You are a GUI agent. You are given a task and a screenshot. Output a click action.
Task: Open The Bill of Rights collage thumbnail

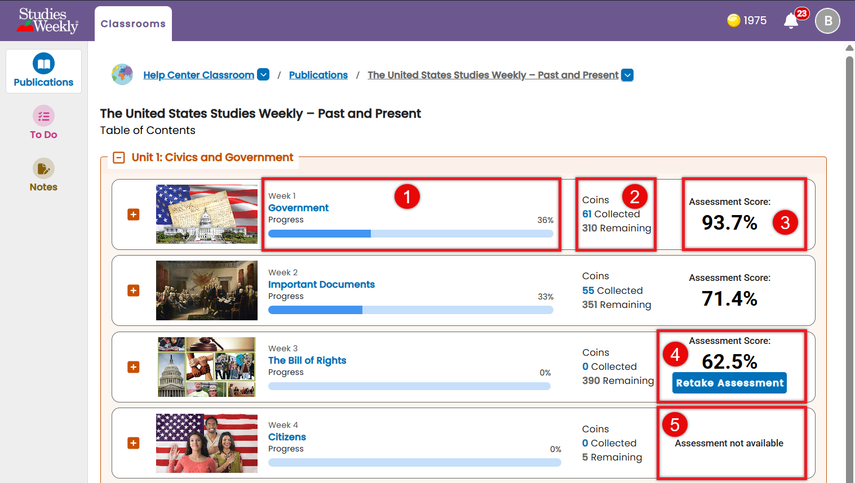(207, 367)
